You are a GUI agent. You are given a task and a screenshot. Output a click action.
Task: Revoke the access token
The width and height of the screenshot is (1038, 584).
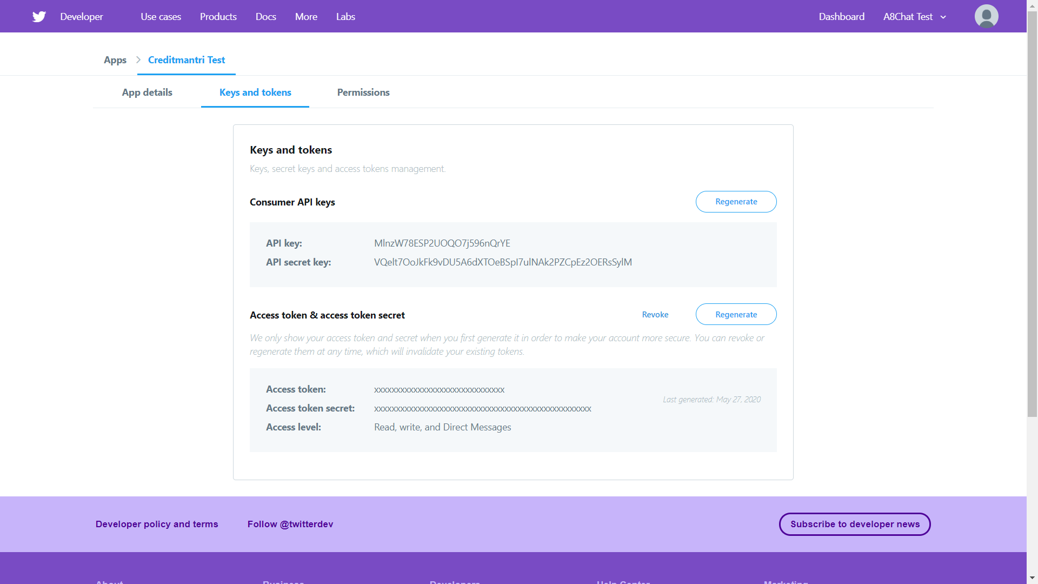[655, 315]
